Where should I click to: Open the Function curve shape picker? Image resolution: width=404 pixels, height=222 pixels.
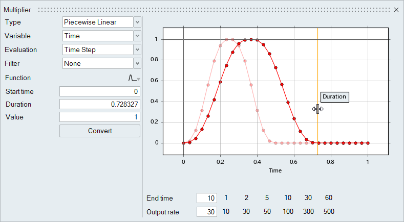point(134,78)
